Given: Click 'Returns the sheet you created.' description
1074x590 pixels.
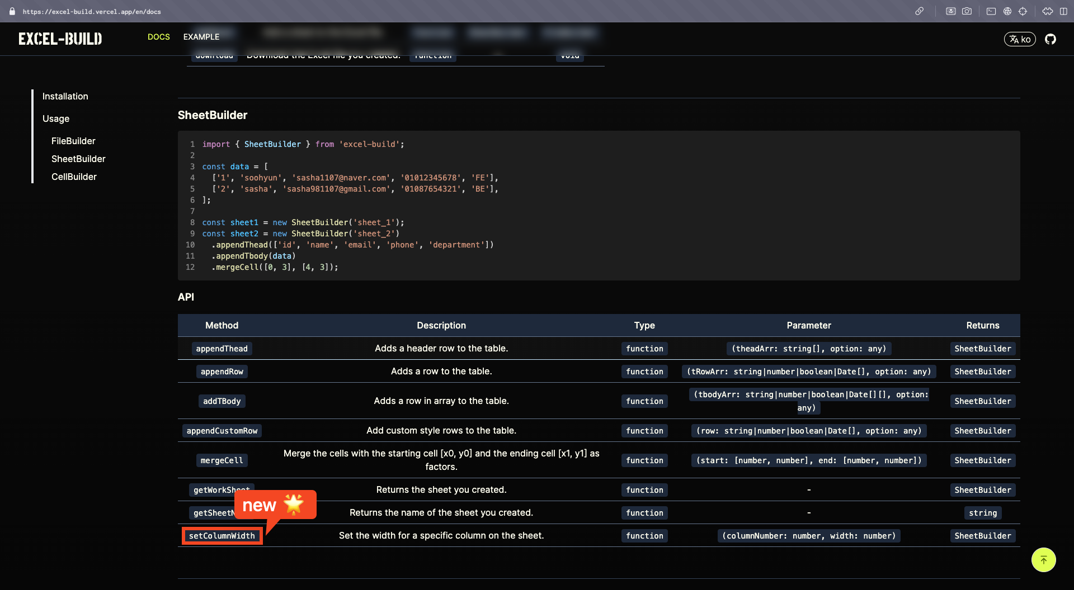Looking at the screenshot, I should (441, 489).
